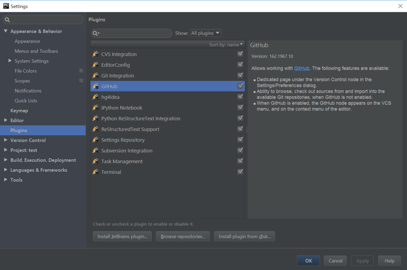Click the GitHub plugin icon

click(x=95, y=86)
